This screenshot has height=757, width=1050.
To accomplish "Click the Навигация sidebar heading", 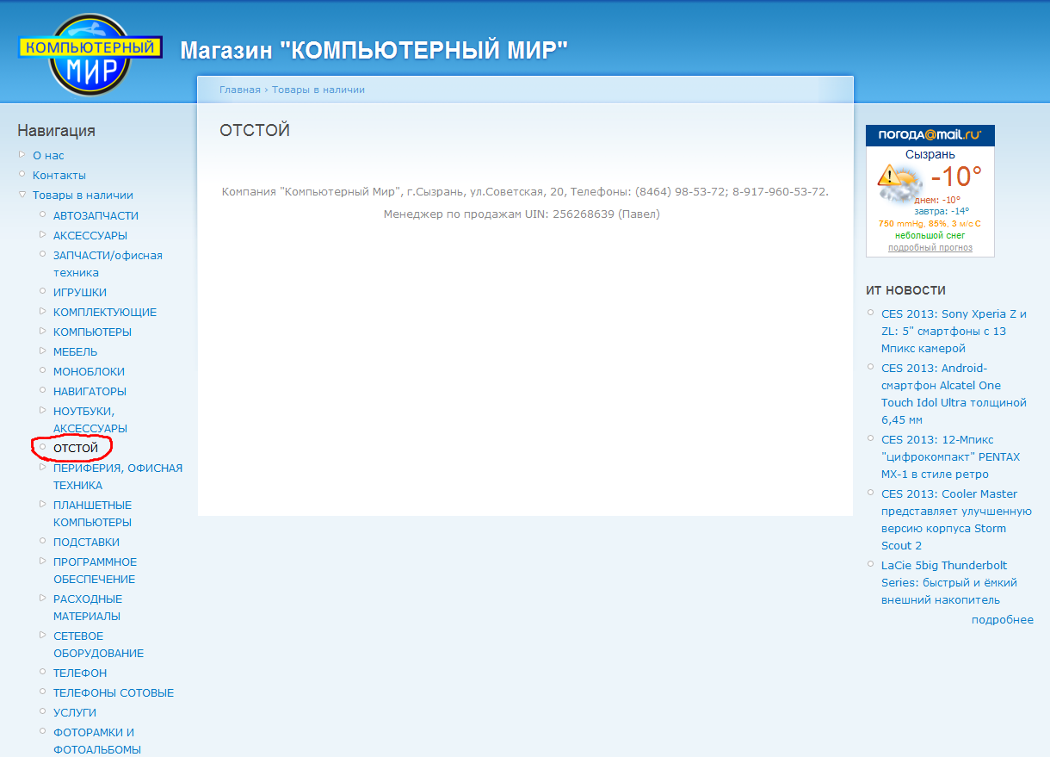I will (x=56, y=131).
